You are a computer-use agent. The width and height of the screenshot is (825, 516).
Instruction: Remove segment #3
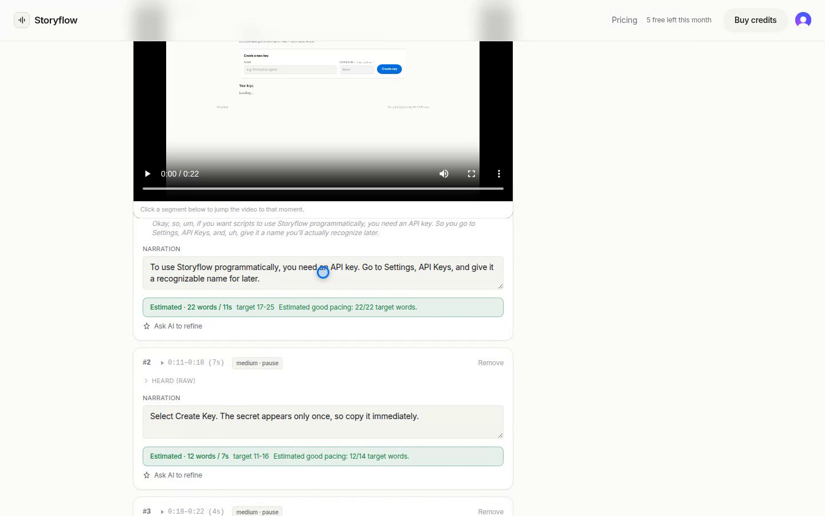click(x=490, y=511)
